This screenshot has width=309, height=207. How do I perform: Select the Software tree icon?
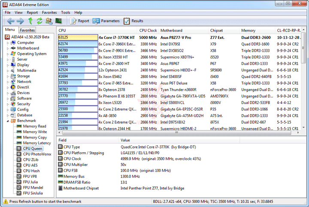point(13,98)
